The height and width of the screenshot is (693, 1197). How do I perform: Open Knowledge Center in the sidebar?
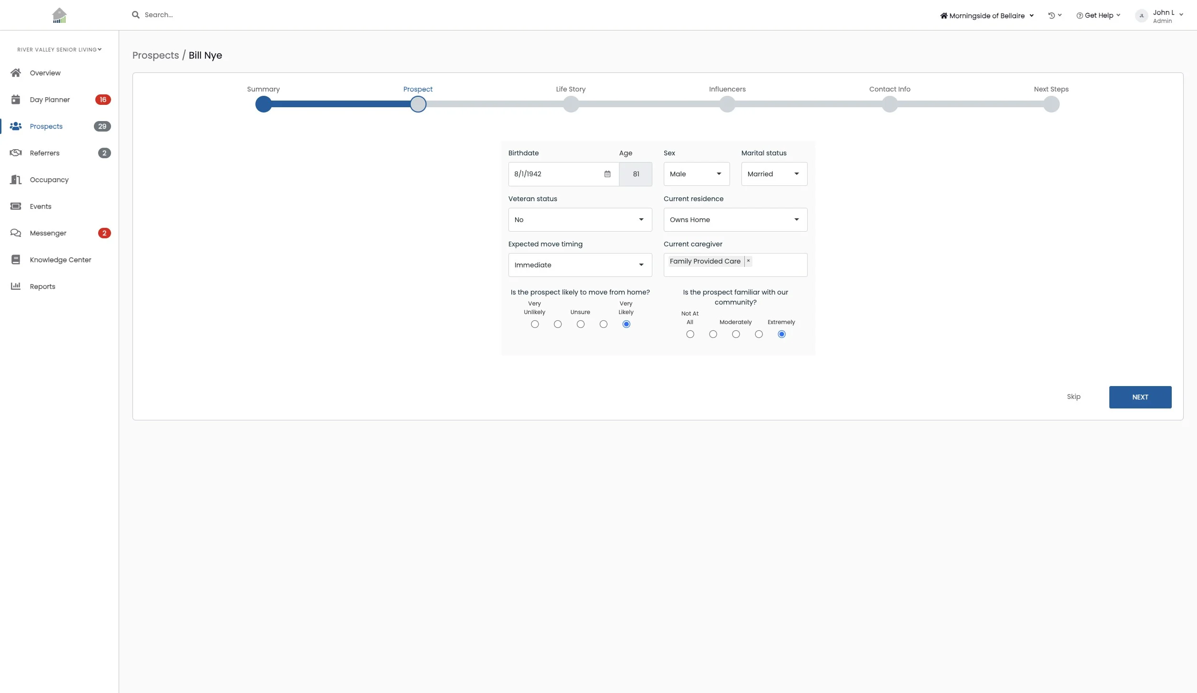(x=61, y=260)
